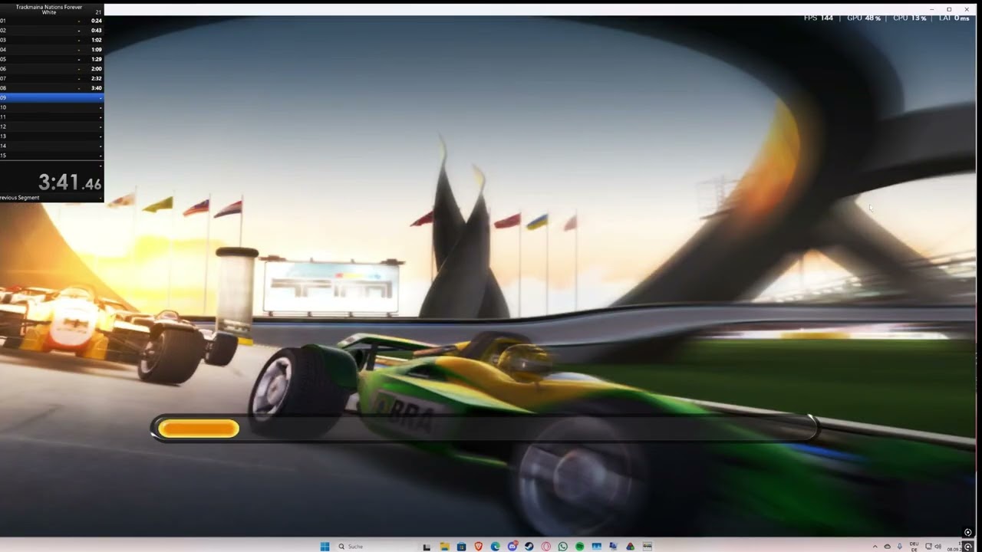
Task: Select split row 15
Action: point(51,156)
